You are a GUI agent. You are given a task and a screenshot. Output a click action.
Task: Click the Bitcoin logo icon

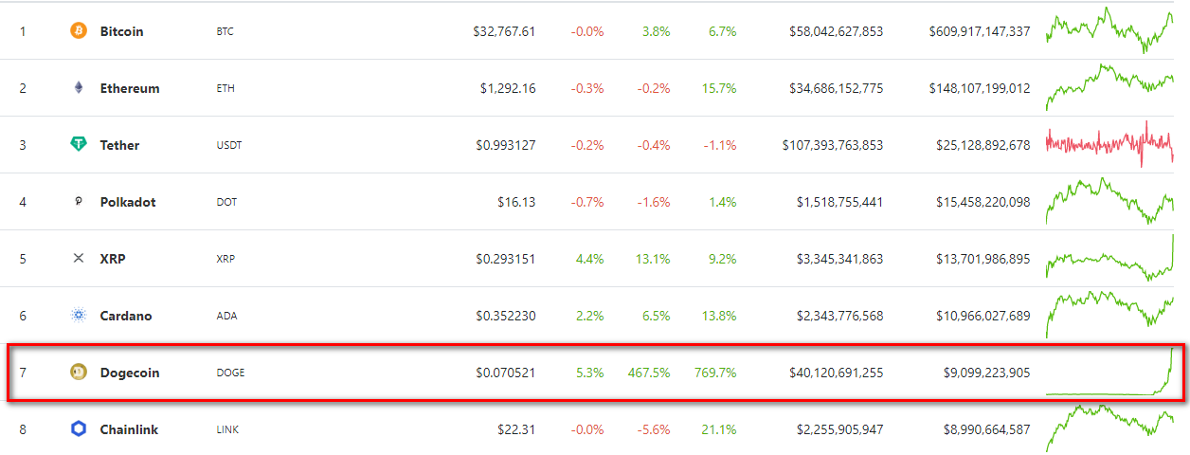pyautogui.click(x=79, y=31)
